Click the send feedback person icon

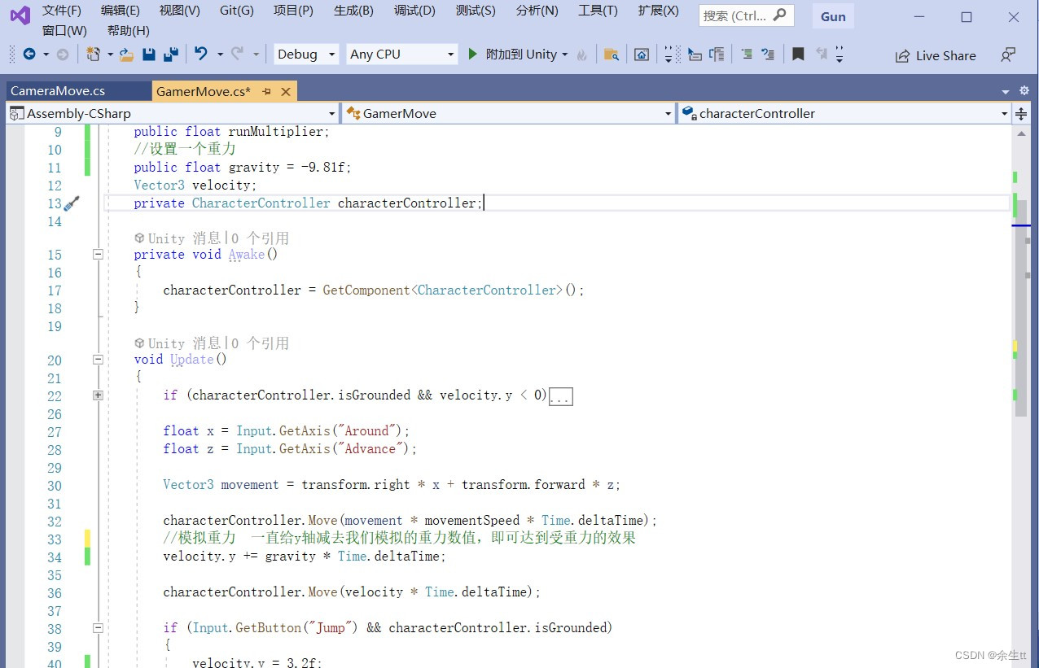pos(1008,55)
